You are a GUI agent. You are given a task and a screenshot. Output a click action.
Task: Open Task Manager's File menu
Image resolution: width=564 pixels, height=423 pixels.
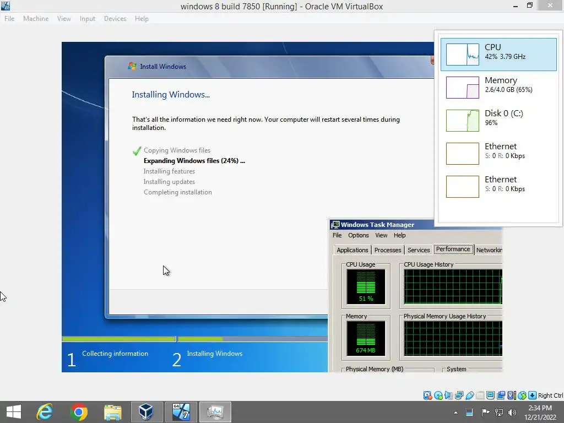[337, 235]
